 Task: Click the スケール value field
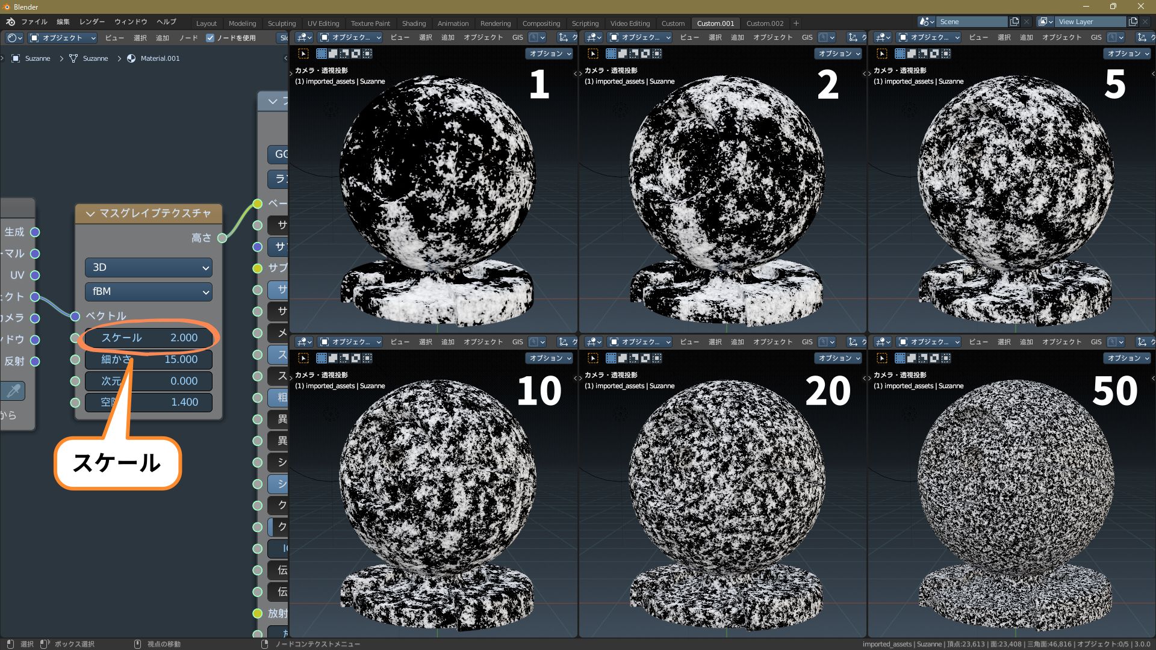pos(149,338)
